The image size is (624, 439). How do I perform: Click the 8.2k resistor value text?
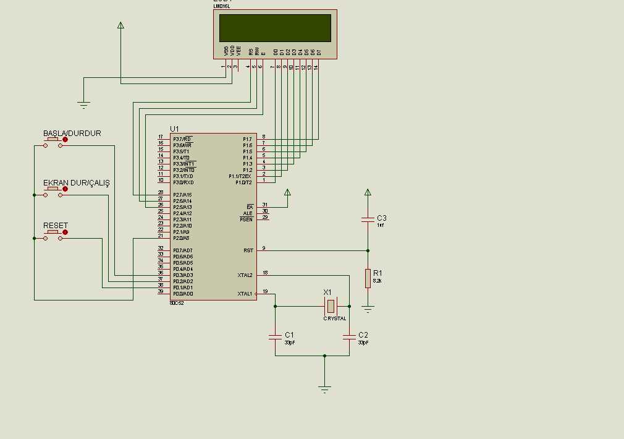click(377, 281)
